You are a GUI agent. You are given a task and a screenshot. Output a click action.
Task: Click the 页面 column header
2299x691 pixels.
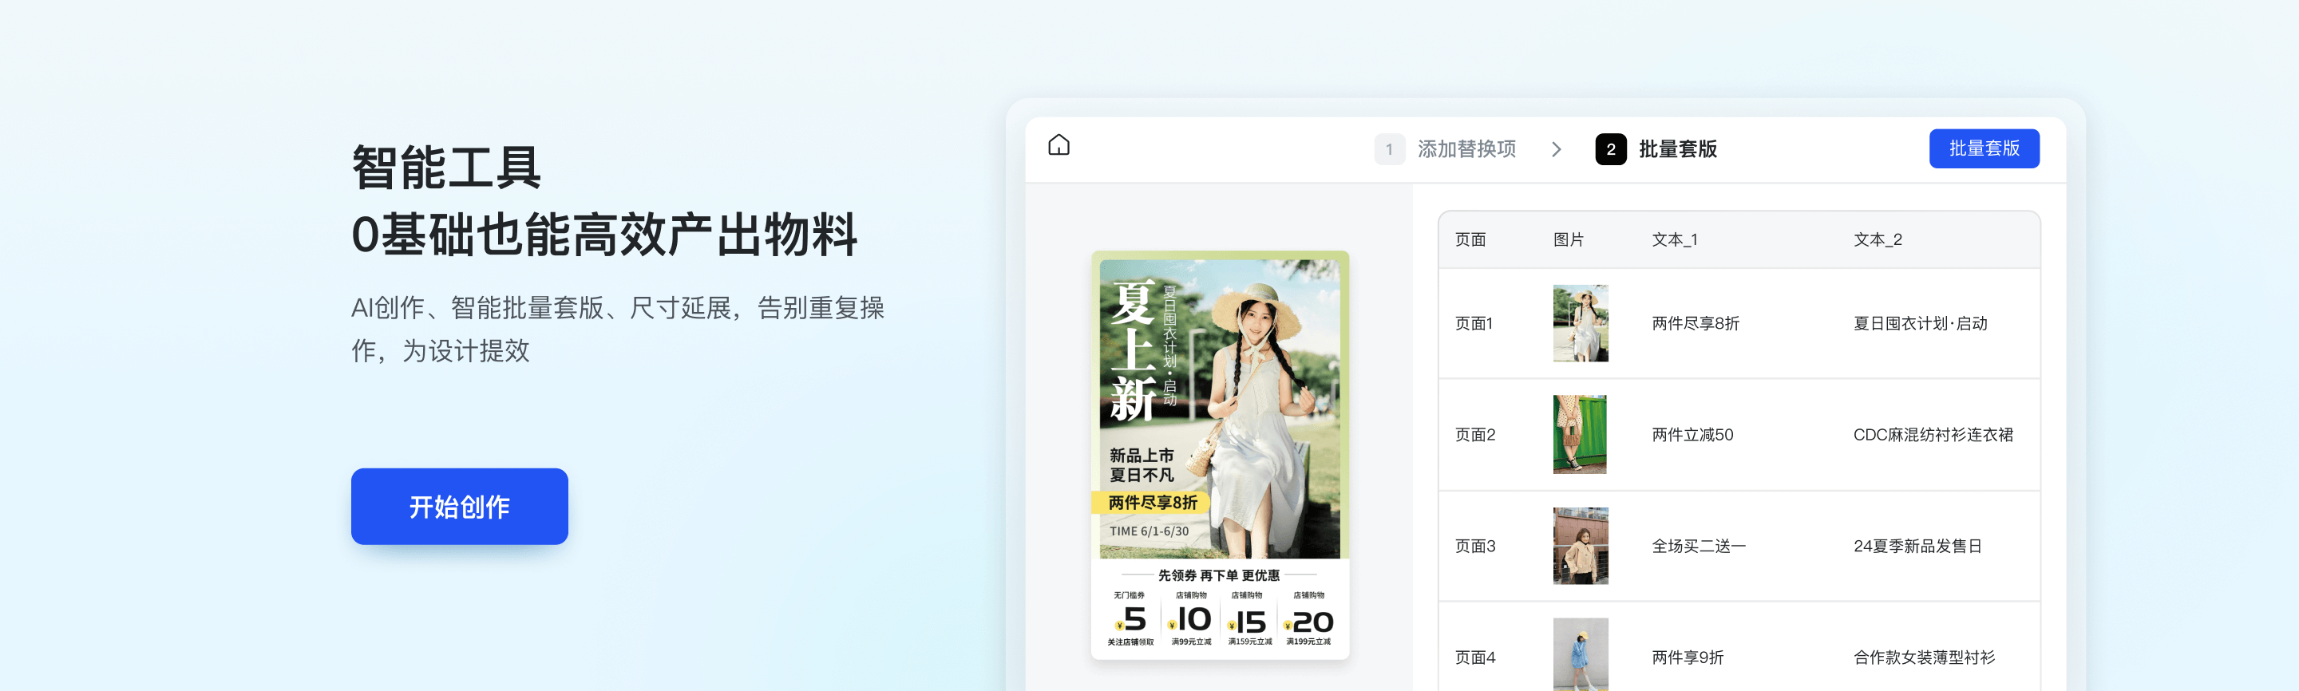(1470, 240)
